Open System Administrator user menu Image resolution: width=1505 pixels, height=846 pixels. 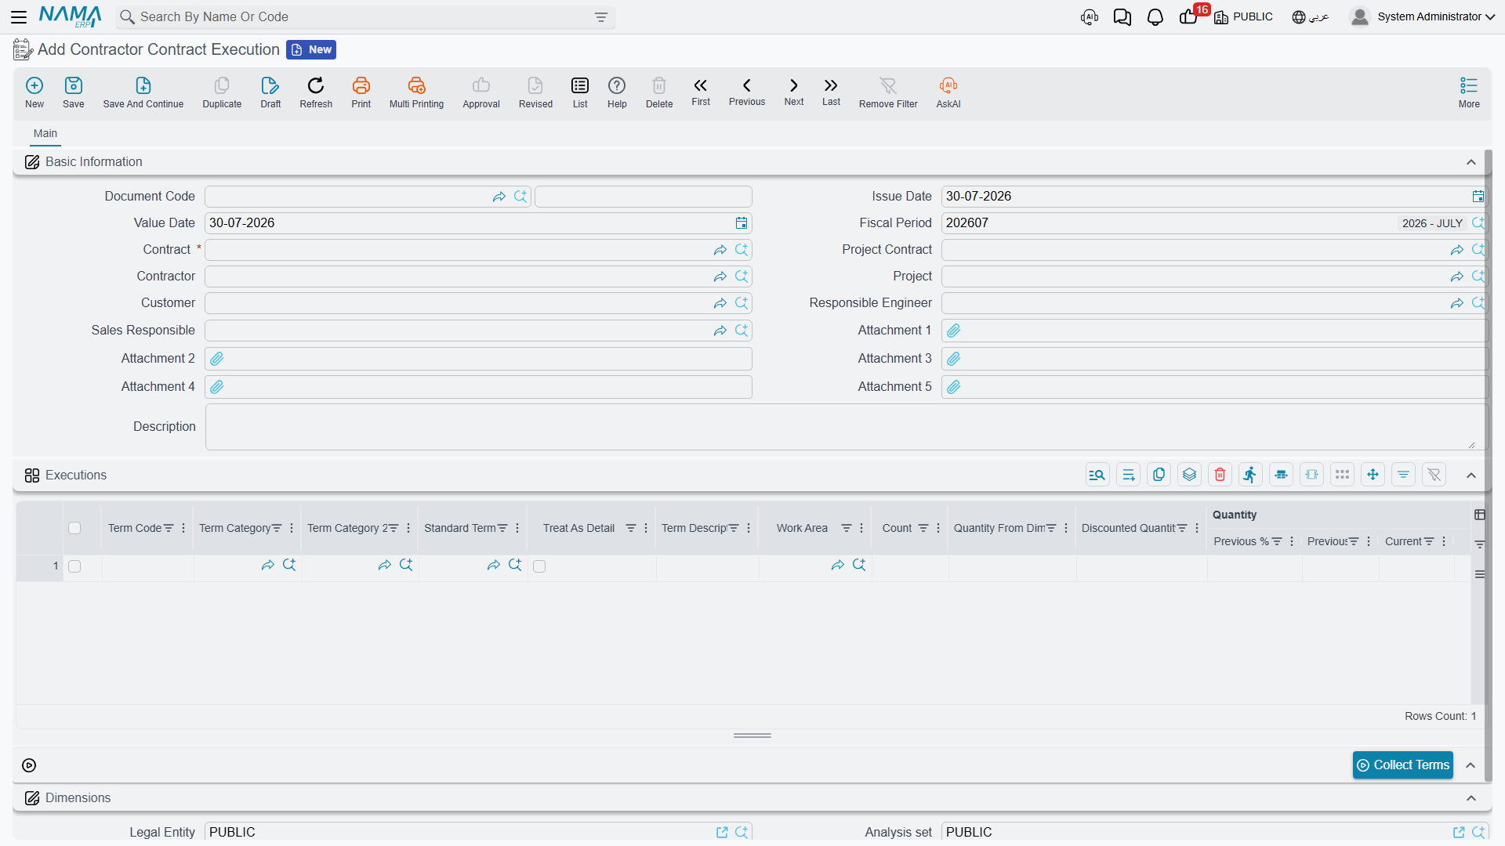1423,16
